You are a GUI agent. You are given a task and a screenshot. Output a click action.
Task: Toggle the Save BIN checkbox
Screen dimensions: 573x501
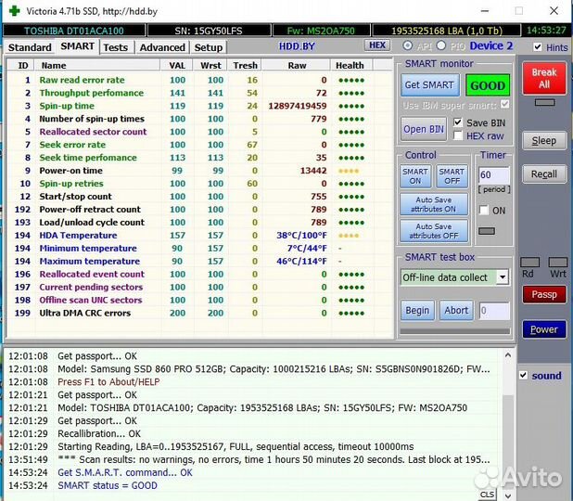click(458, 122)
